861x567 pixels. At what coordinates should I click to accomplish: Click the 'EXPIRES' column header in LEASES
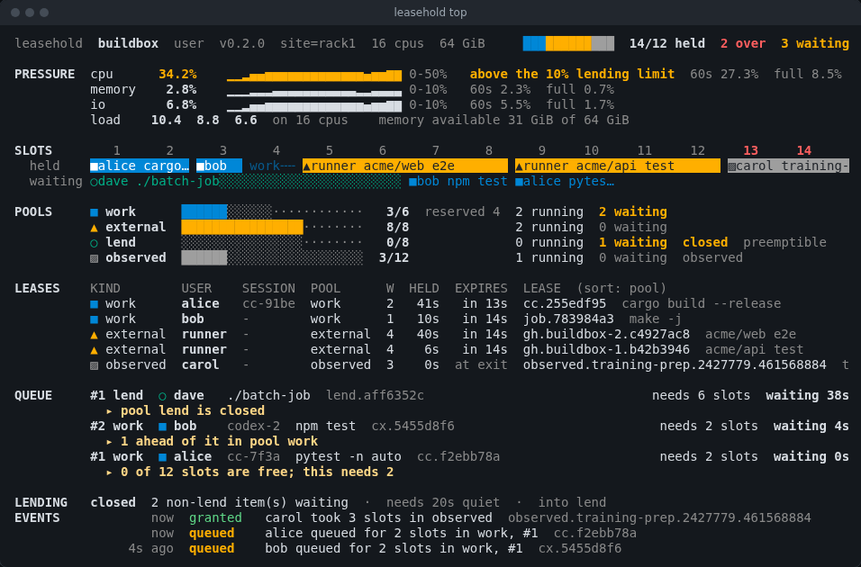pos(481,289)
